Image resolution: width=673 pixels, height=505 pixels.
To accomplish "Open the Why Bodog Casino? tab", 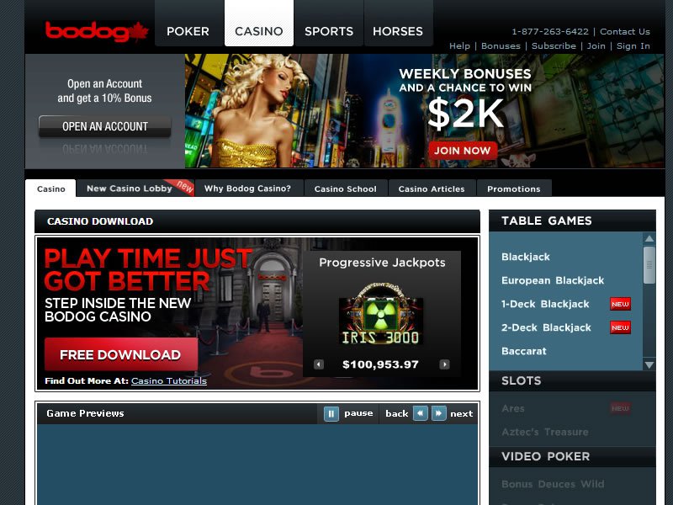I will [247, 188].
